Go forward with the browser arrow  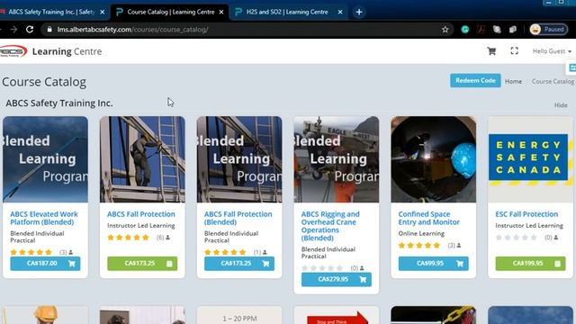pyautogui.click(x=13, y=30)
